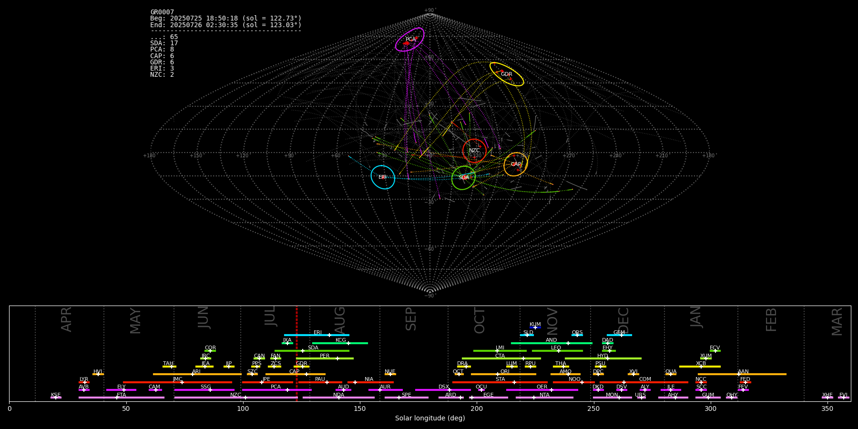The width and height of the screenshot is (858, 429).
Task: Click the −90° label at map bottom
Action: click(x=430, y=296)
